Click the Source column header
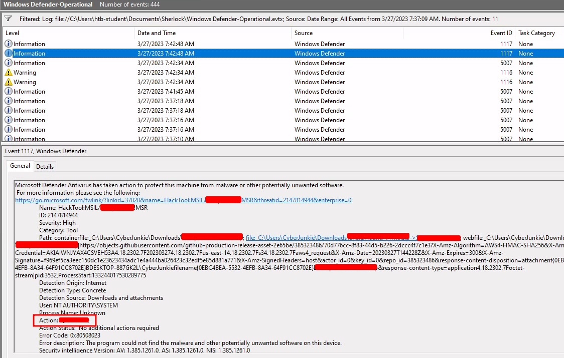 (x=304, y=33)
